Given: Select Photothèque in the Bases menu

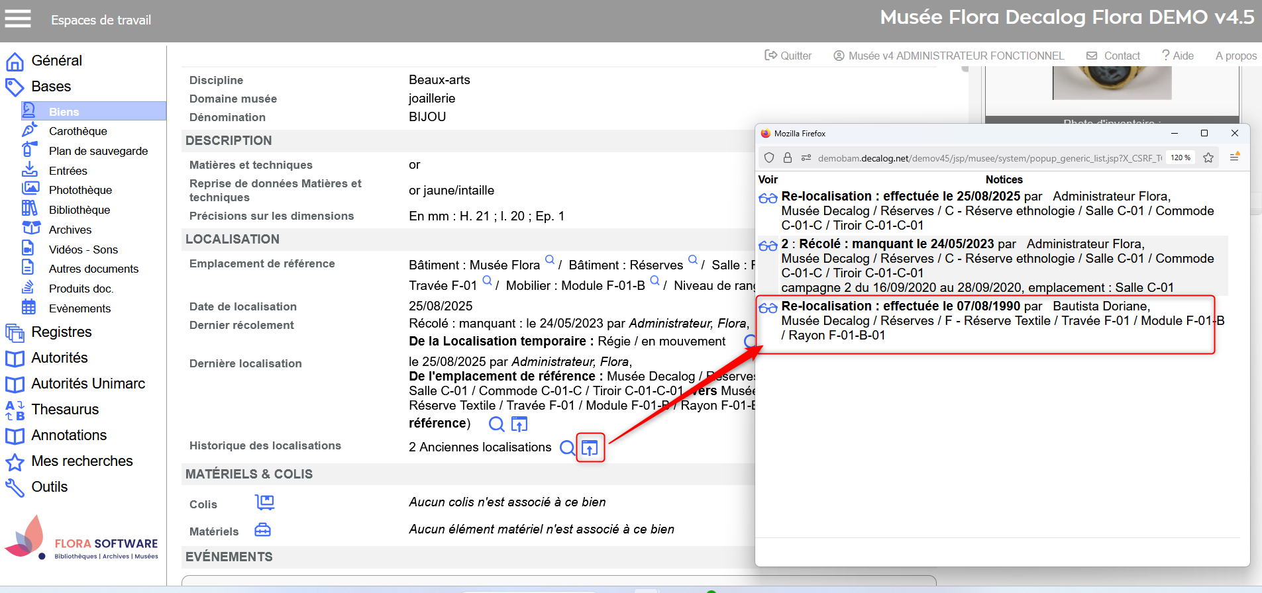Looking at the screenshot, I should 80,190.
